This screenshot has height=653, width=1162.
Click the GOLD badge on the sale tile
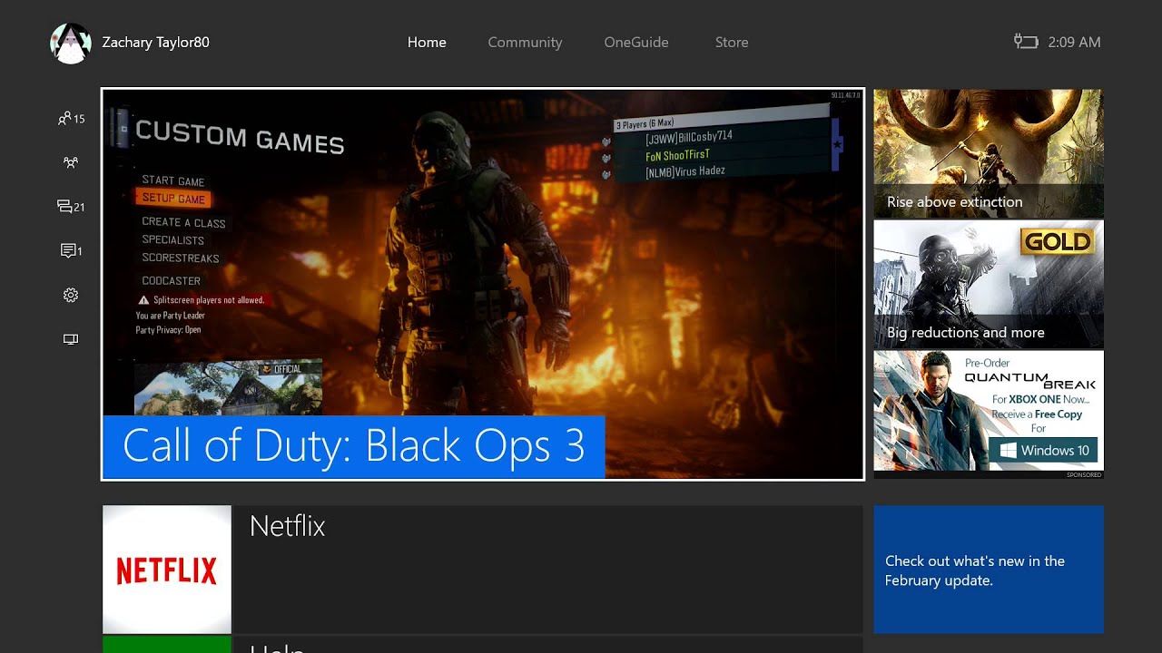click(1059, 241)
